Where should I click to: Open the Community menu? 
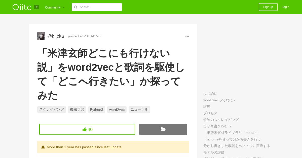pyautogui.click(x=55, y=8)
